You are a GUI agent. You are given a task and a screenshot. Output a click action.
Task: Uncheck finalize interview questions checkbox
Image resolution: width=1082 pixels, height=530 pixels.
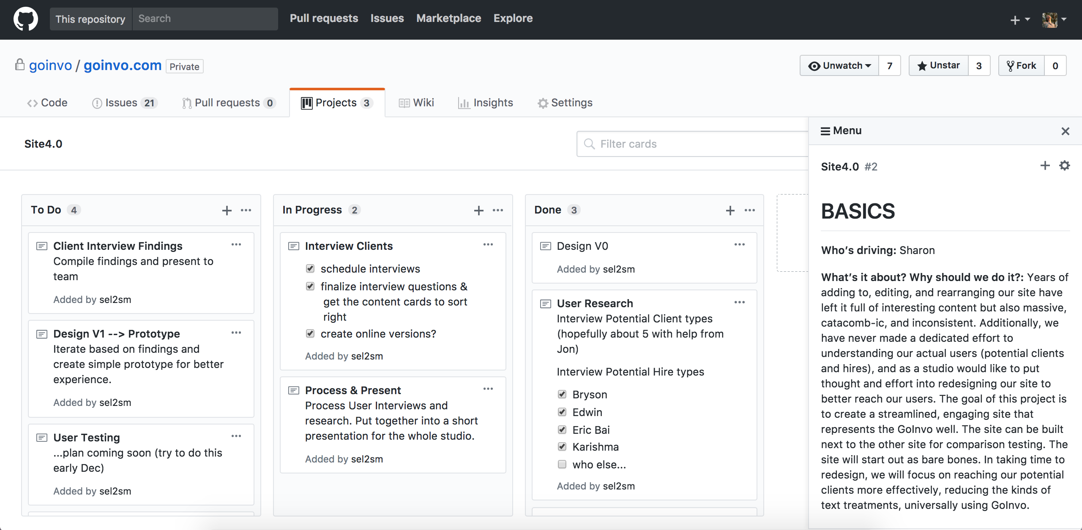click(310, 286)
